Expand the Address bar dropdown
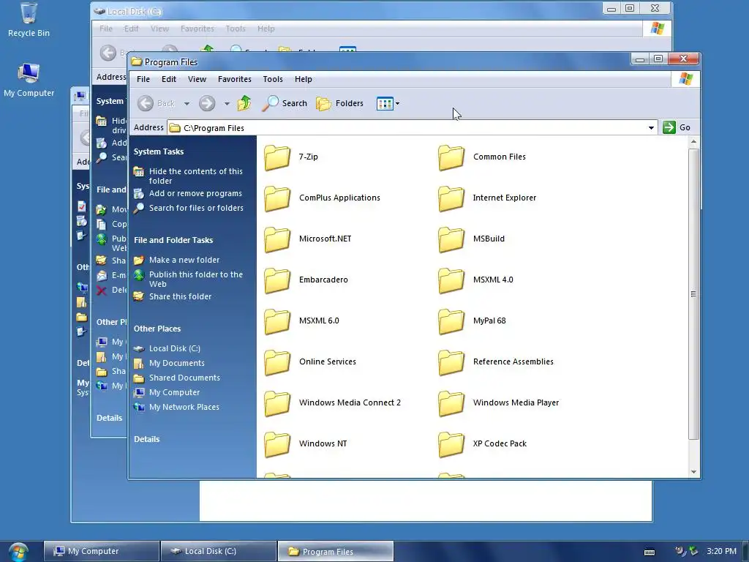Screen dimensions: 749x562 [651, 128]
